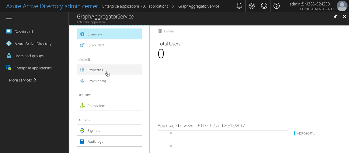Open Properties under Manage
The image size is (349, 153).
coord(109,70)
